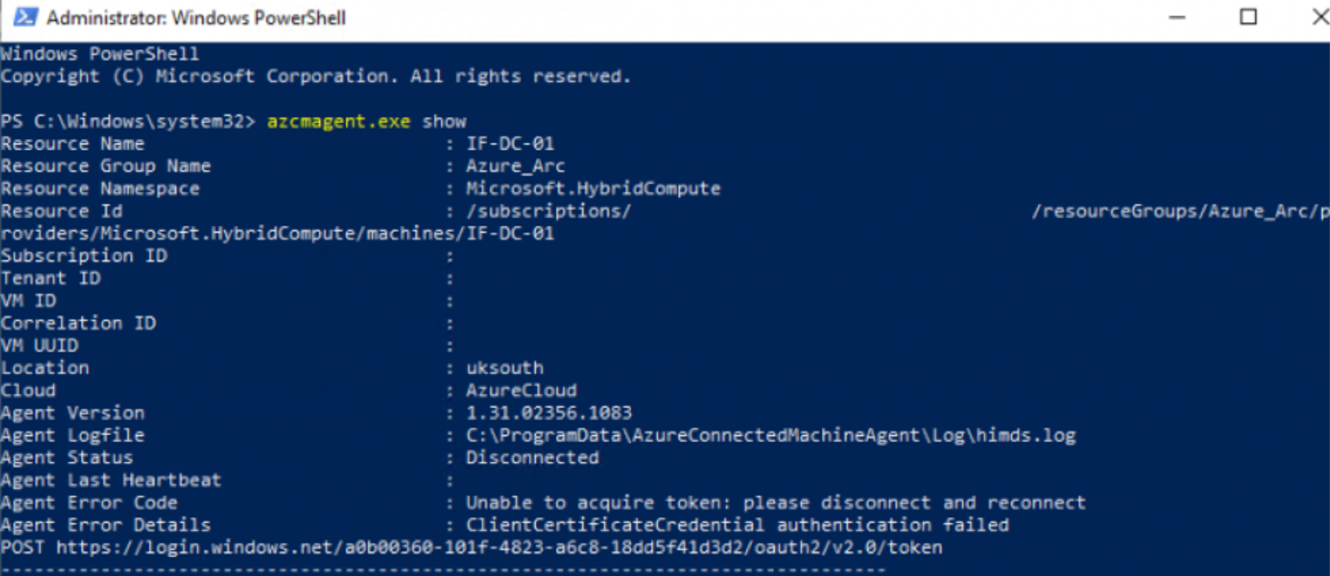Click the 'ClientCertificateCredential authentication failed' text
Screen dimensions: 1330x576
coord(737,525)
